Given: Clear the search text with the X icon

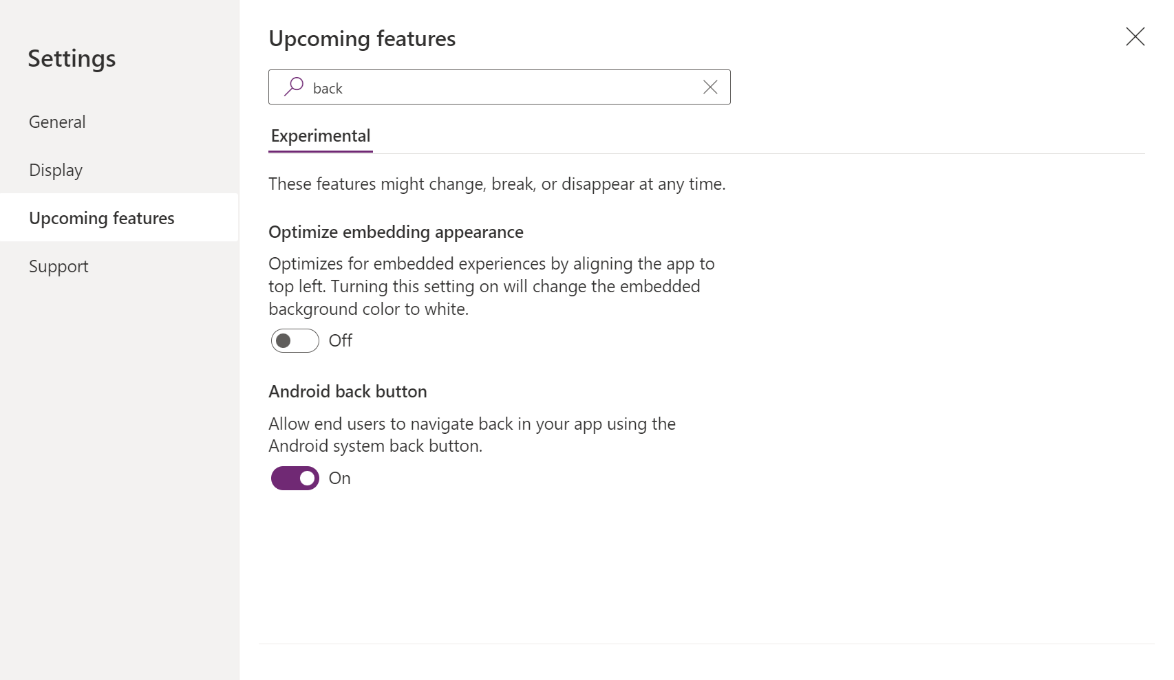Looking at the screenshot, I should [x=709, y=87].
